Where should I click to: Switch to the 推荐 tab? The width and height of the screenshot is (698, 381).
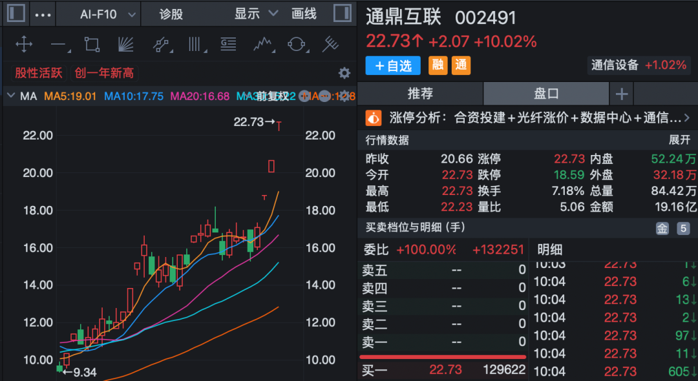click(x=420, y=94)
